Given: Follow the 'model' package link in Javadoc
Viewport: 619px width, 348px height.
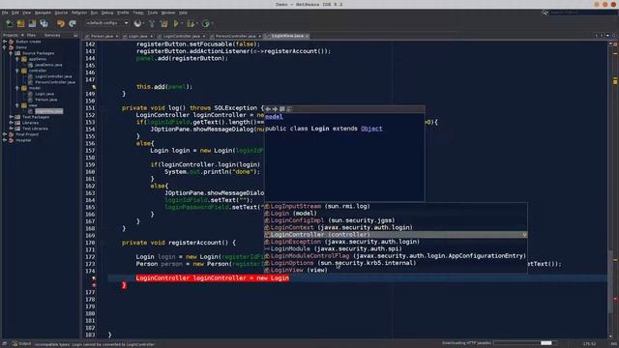Looking at the screenshot, I should pyautogui.click(x=274, y=117).
